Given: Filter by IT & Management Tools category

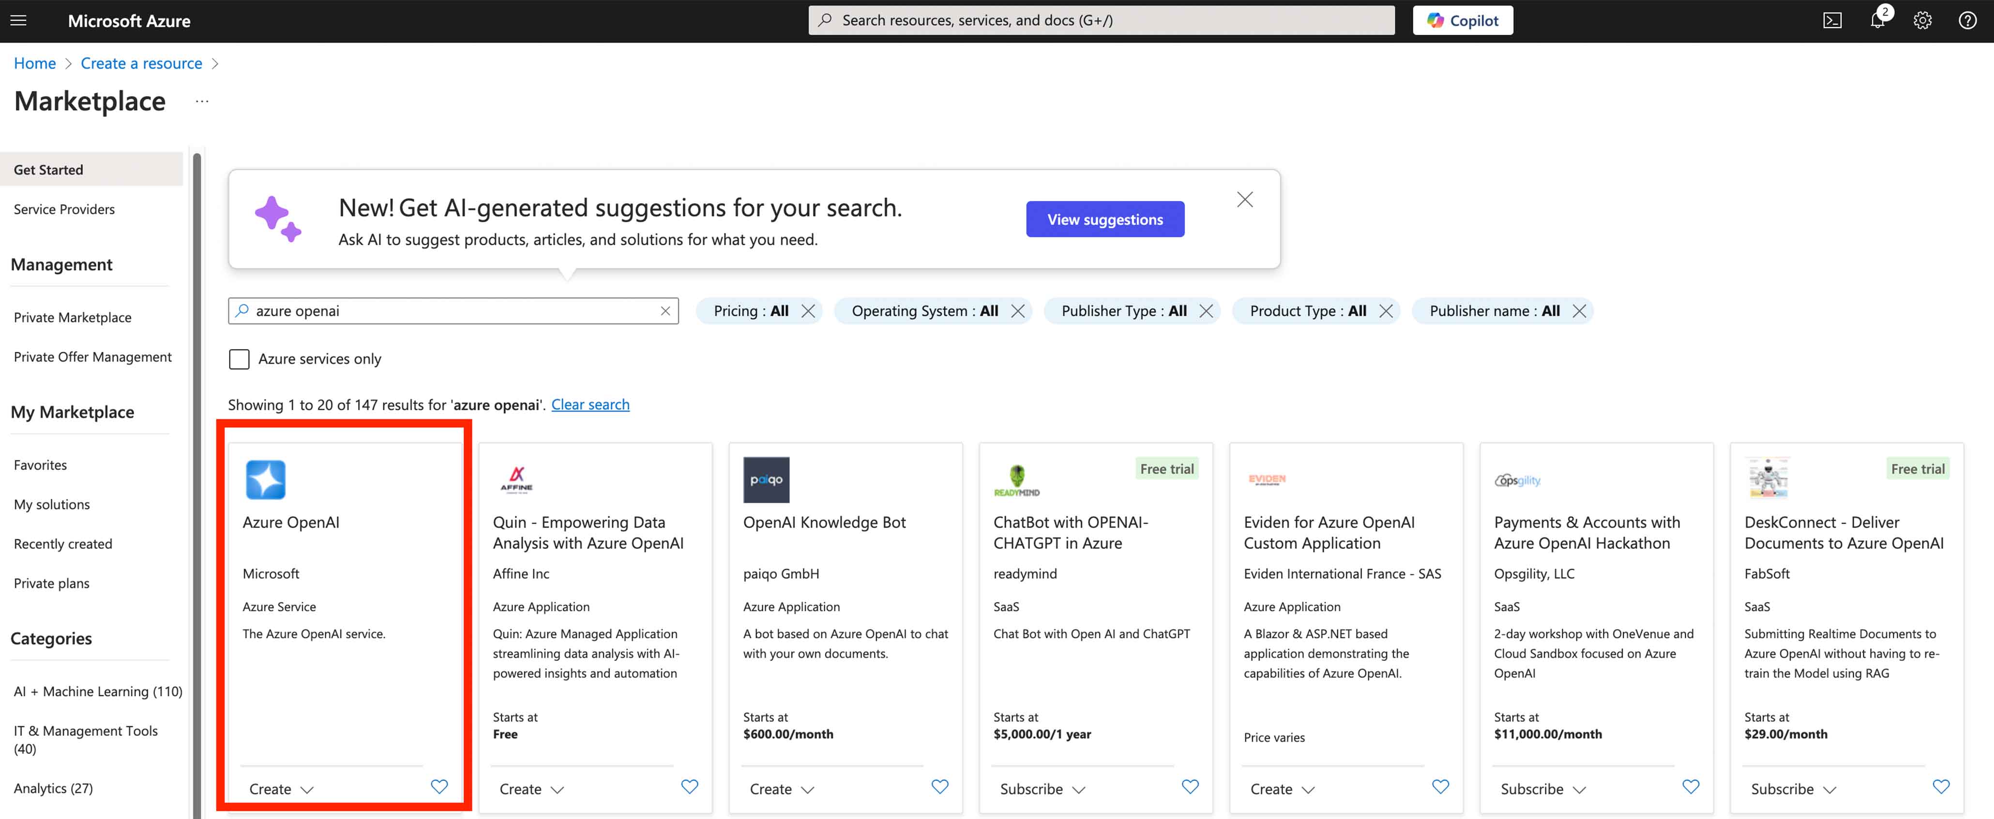Looking at the screenshot, I should [x=86, y=739].
